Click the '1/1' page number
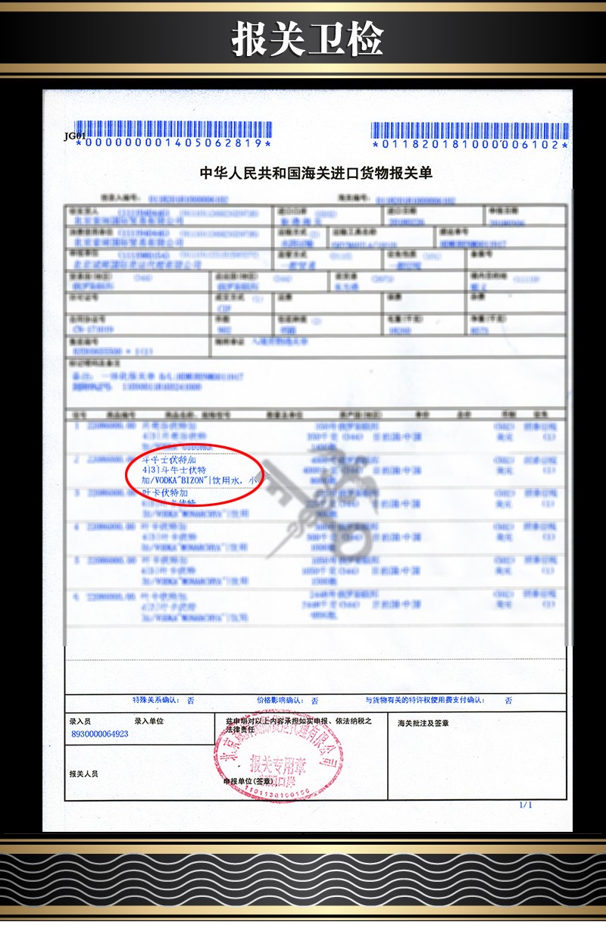606x925 pixels. tap(526, 805)
